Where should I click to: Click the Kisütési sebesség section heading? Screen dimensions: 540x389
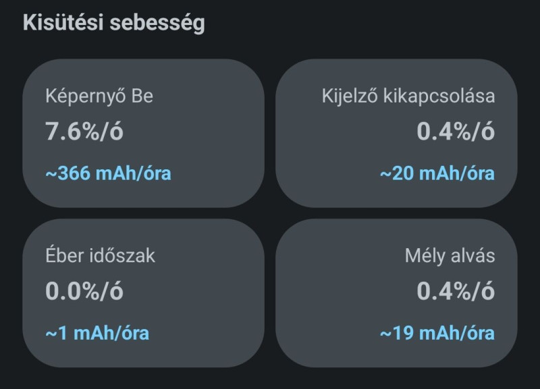[x=113, y=23]
